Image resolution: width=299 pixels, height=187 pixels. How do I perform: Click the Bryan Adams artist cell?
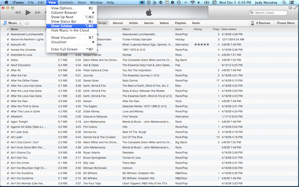pos(92,153)
